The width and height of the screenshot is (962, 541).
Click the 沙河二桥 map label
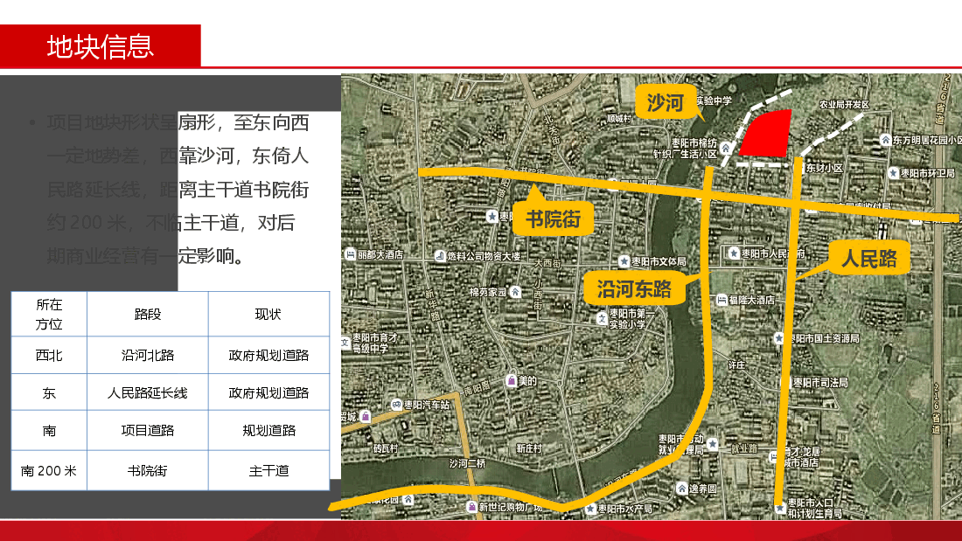pos(467,463)
